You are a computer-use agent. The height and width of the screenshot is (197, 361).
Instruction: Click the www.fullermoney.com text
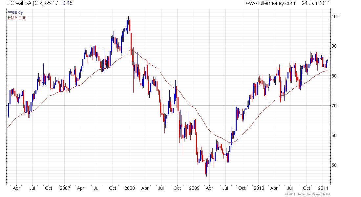270,3
